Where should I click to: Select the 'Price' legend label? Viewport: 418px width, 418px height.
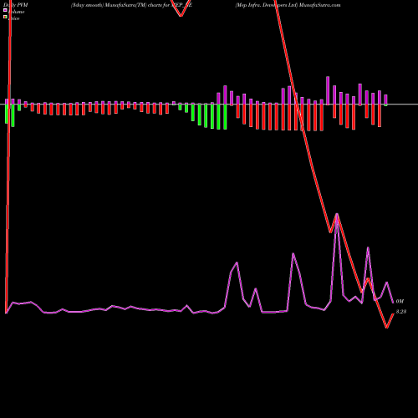(x=14, y=18)
